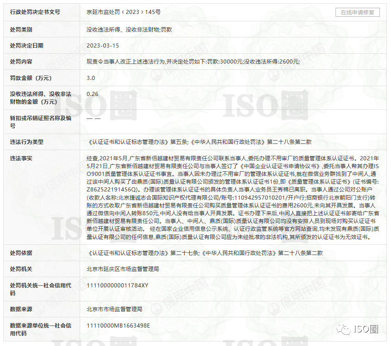Click the 行政处罚决定书文号 label
Image resolution: width=391 pixels, height=346 pixels.
coord(35,12)
